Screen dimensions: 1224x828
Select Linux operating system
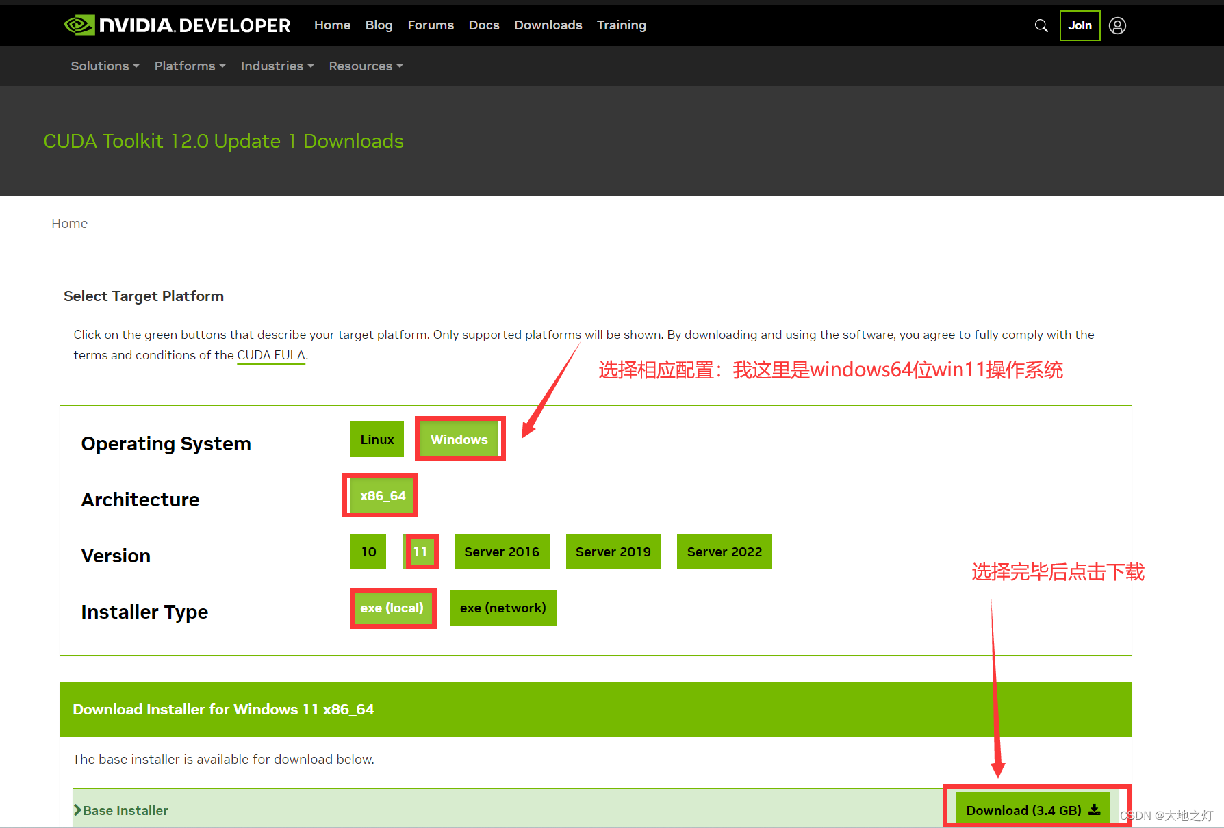click(377, 439)
